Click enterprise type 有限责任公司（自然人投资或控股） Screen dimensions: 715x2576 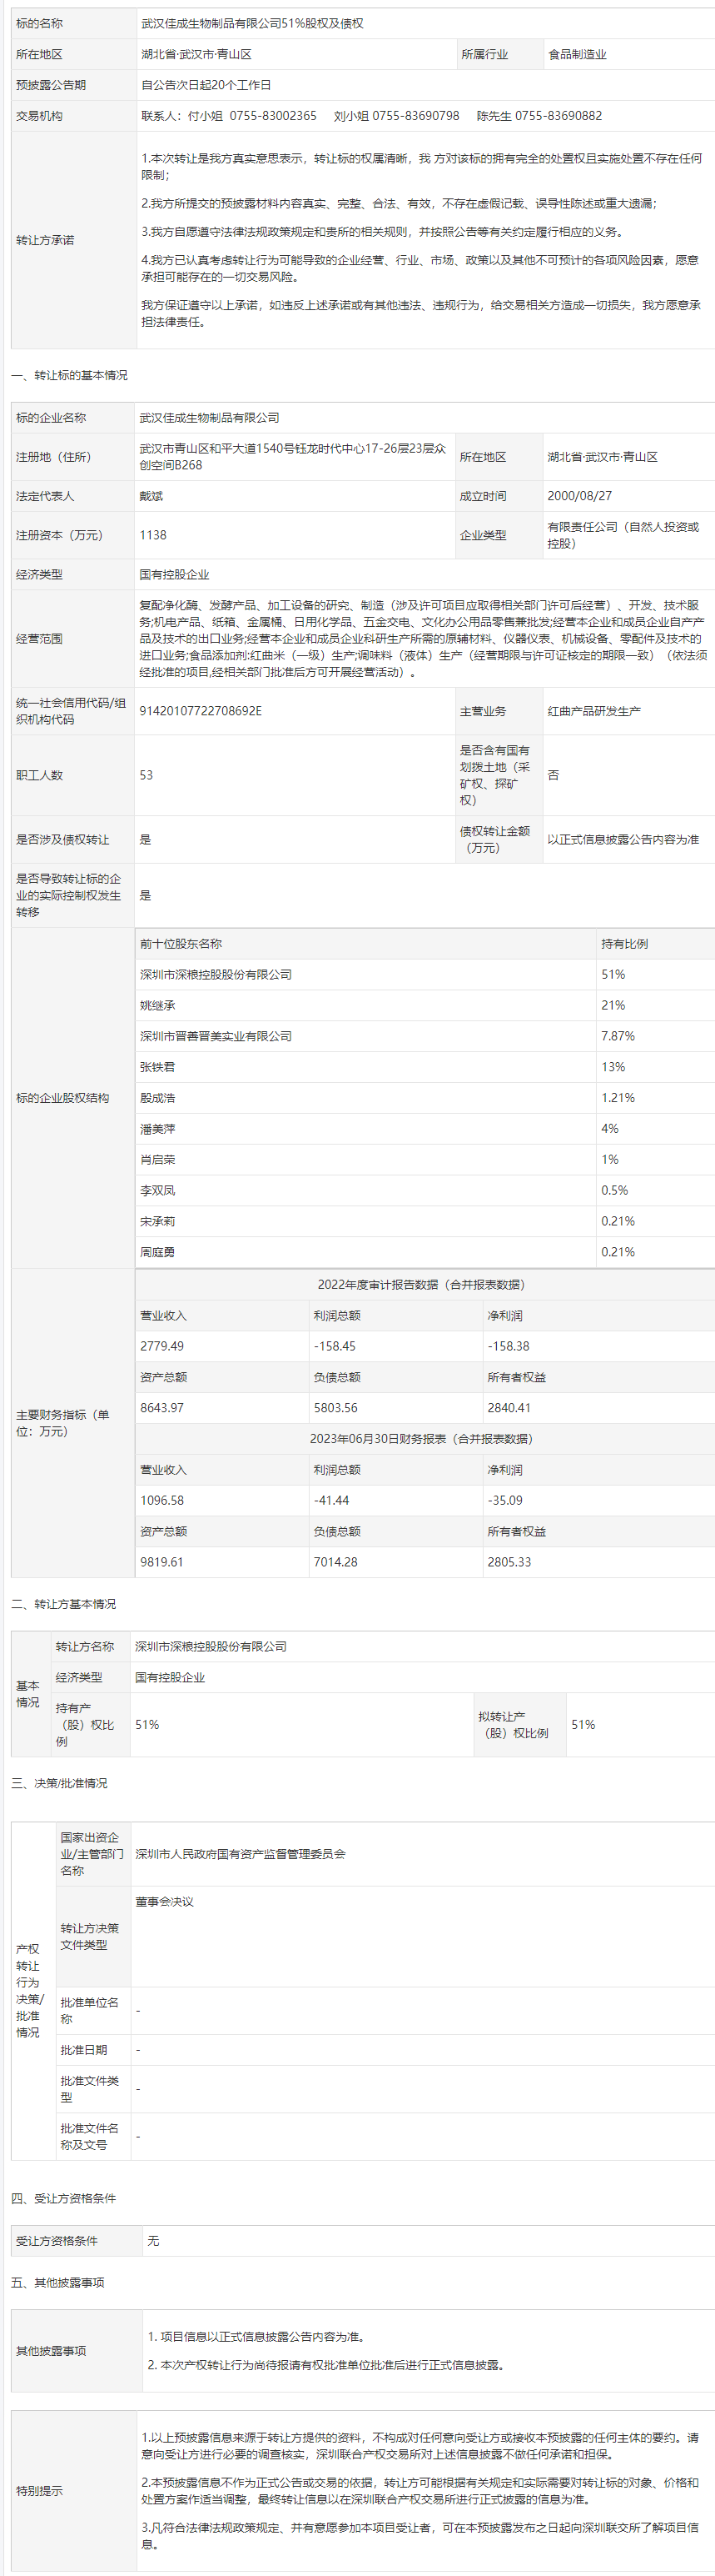point(623,535)
